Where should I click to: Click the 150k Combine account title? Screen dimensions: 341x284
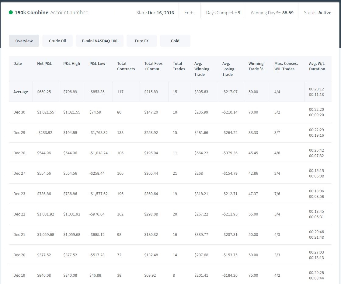coord(32,12)
